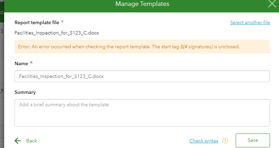This screenshot has height=148, width=279.
Task: Click the green Back arrow icon
Action: (18, 141)
